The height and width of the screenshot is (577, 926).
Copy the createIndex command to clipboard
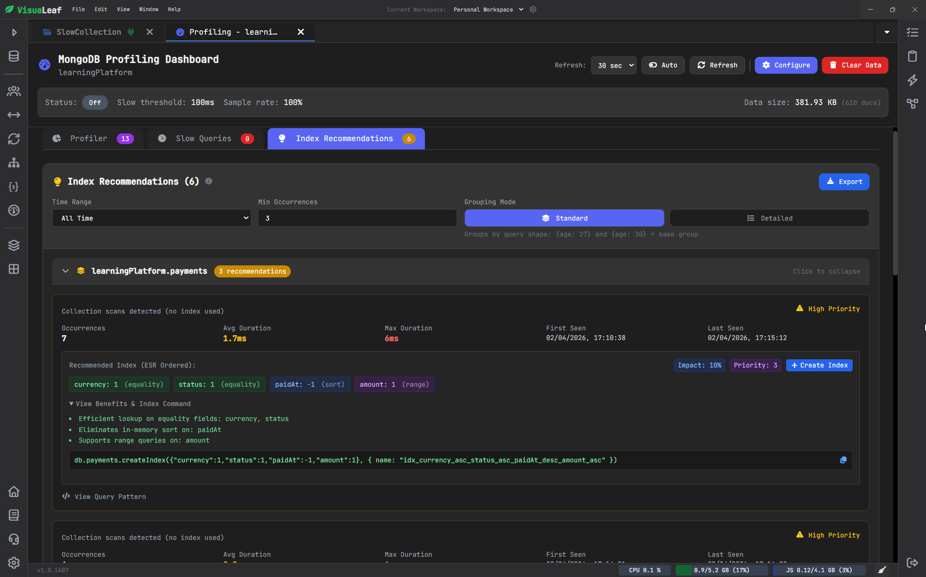coord(843,460)
